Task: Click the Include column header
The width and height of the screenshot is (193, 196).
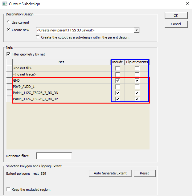Action: 117,62
